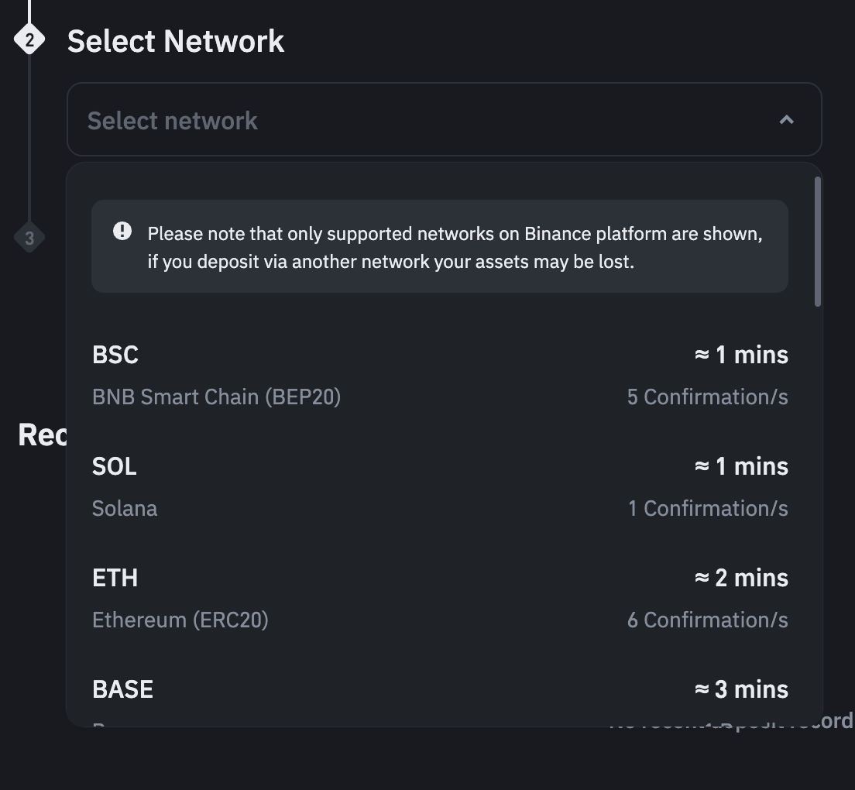The image size is (855, 790).
Task: Choose the BSC network option
Action: (x=115, y=355)
